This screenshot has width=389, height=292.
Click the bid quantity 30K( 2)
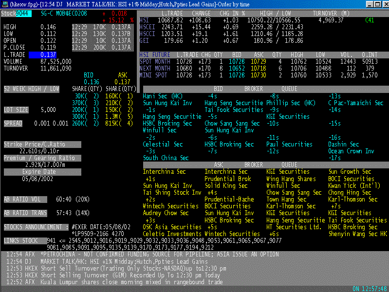[x=87, y=96]
